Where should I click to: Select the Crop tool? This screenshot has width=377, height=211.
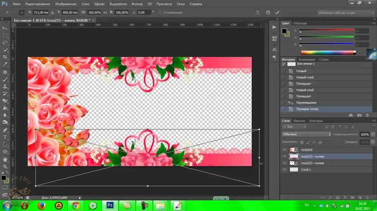[x=6, y=57]
